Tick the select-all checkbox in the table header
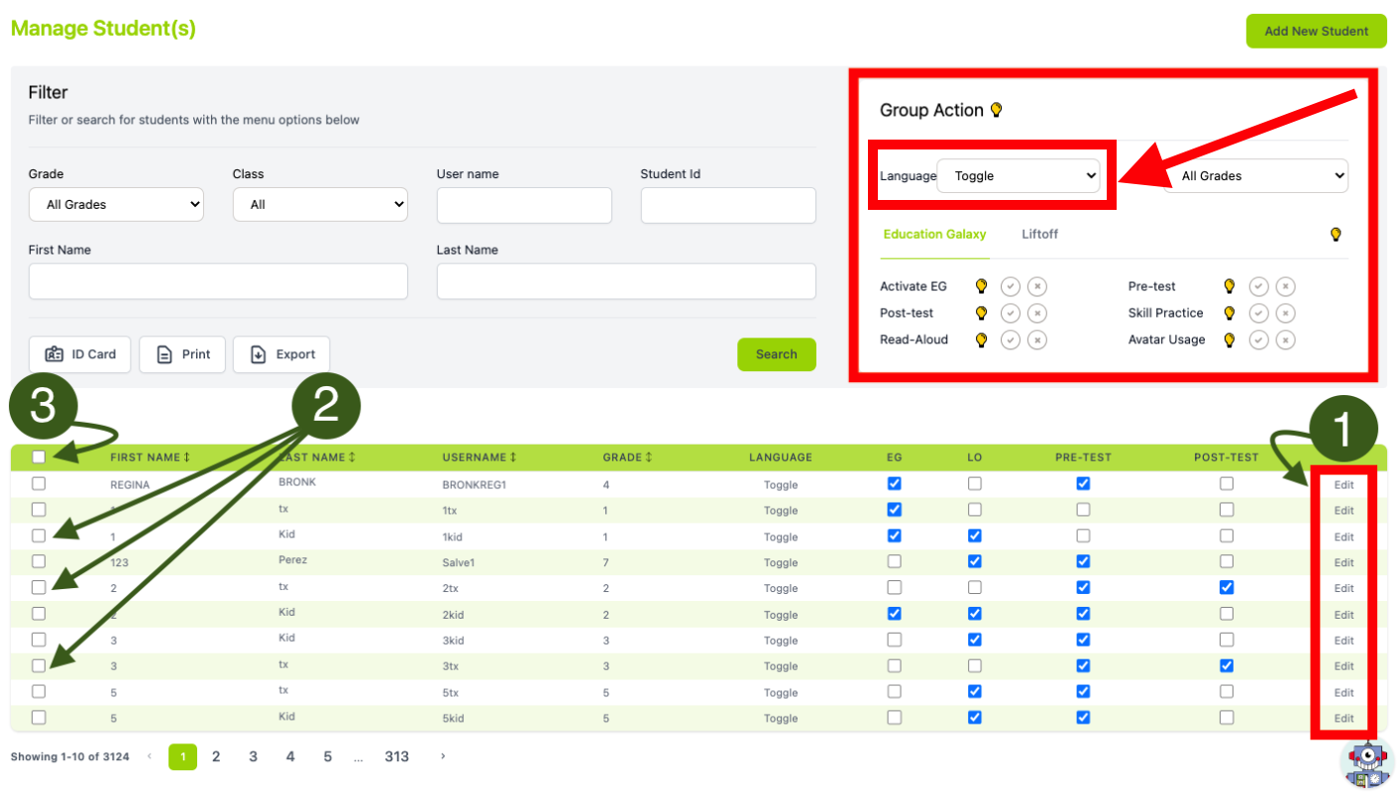 (39, 457)
